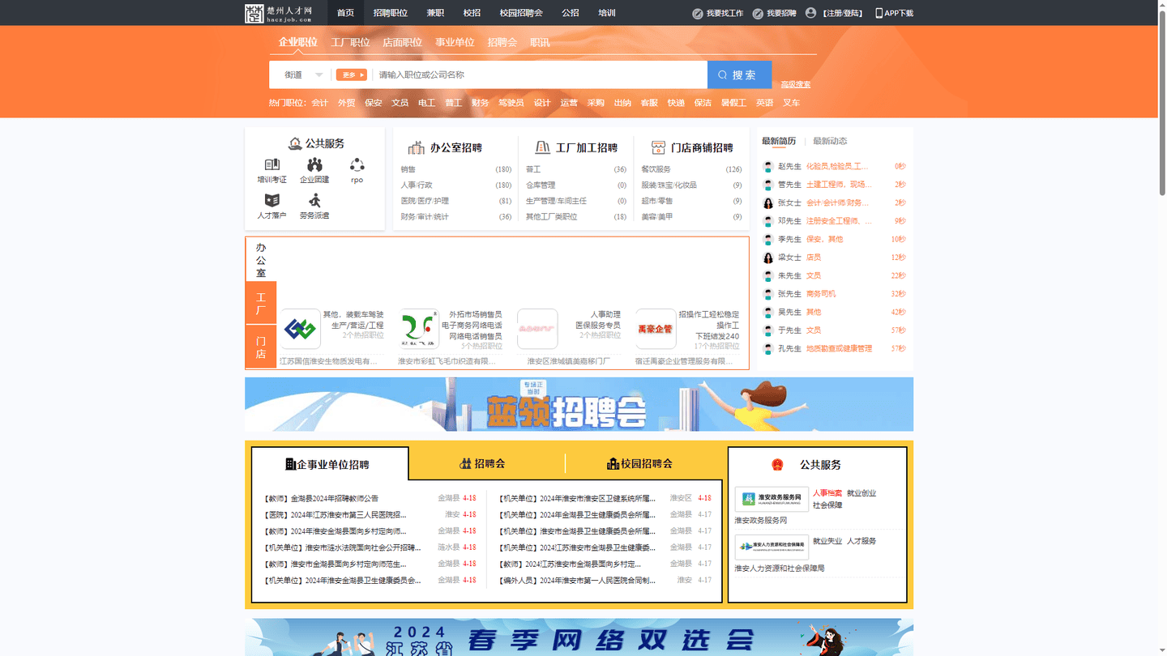The width and height of the screenshot is (1167, 656).
Task: Click the 淮安政务服务网 logo
Action: click(x=772, y=499)
